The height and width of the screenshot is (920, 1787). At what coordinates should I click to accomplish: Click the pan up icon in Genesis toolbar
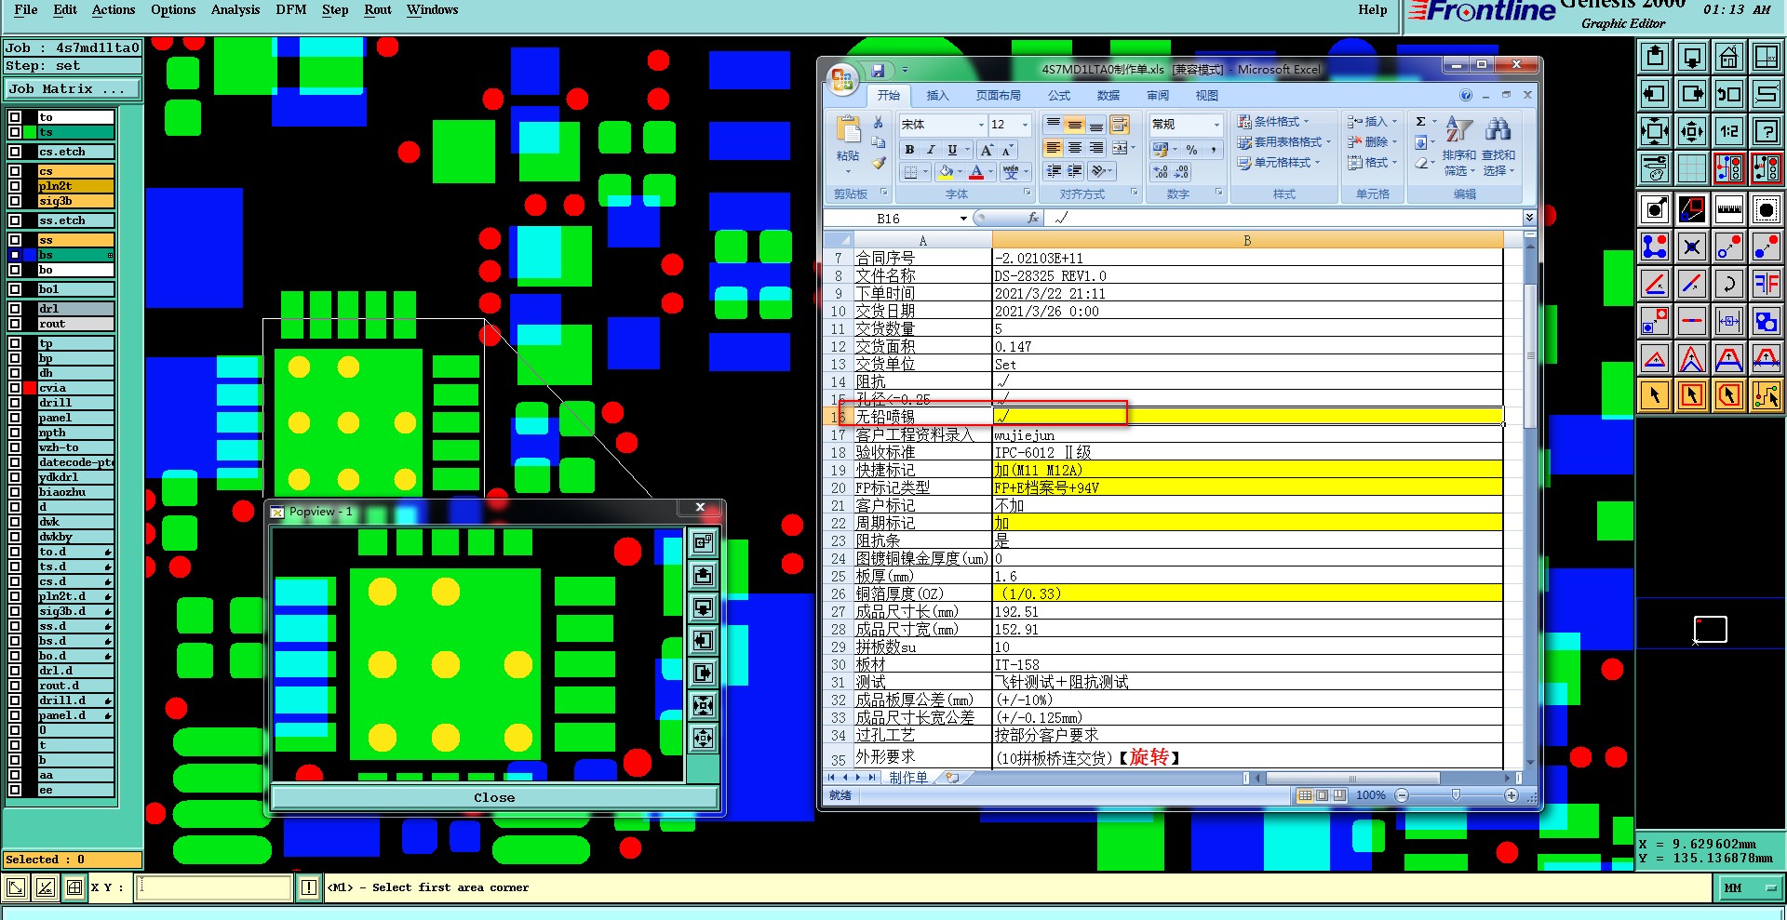tap(1655, 57)
